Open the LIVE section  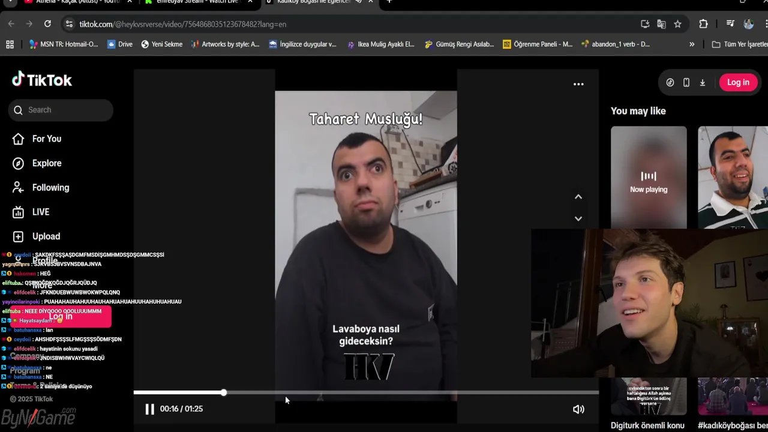tap(31, 212)
